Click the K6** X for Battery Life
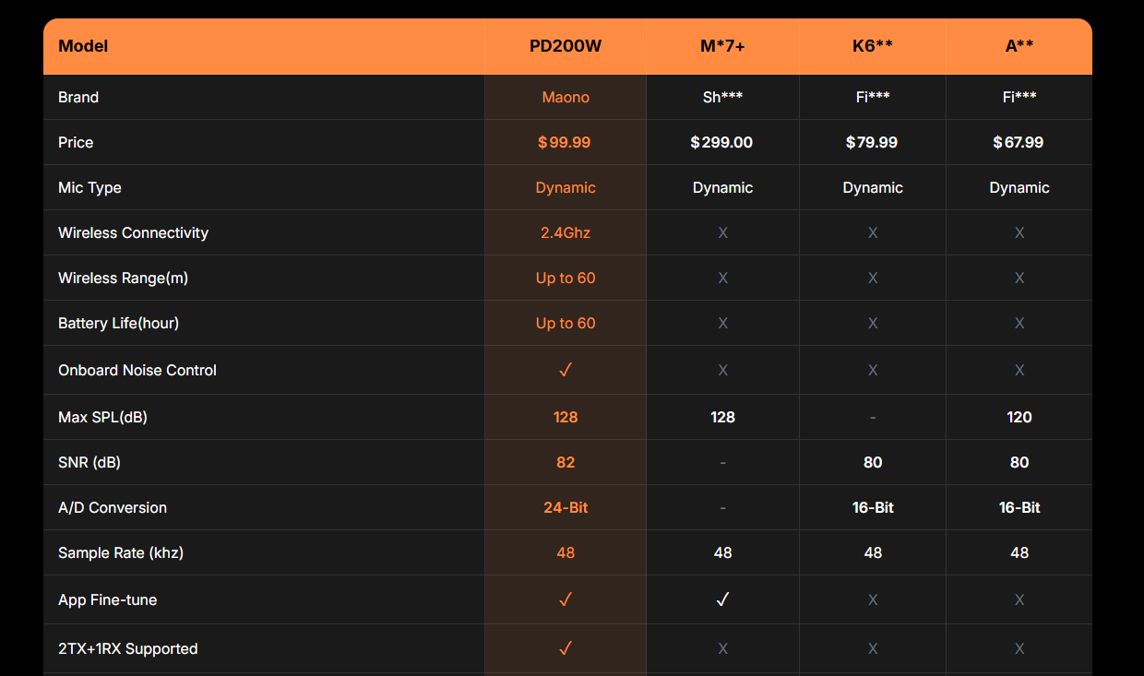Viewport: 1144px width, 676px height. click(873, 324)
